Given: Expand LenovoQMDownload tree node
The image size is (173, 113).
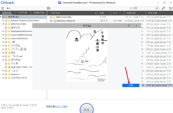Looking at the screenshot, I should (3, 35).
